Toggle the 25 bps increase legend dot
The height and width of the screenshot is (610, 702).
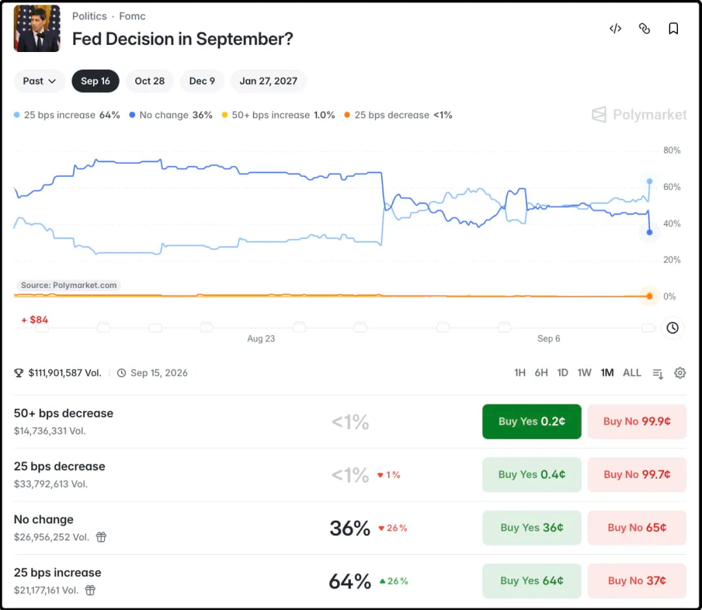click(17, 115)
